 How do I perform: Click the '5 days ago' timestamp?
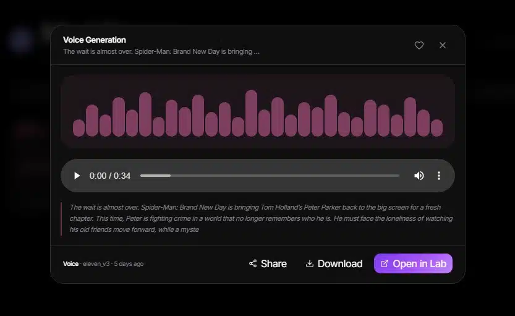coord(129,264)
